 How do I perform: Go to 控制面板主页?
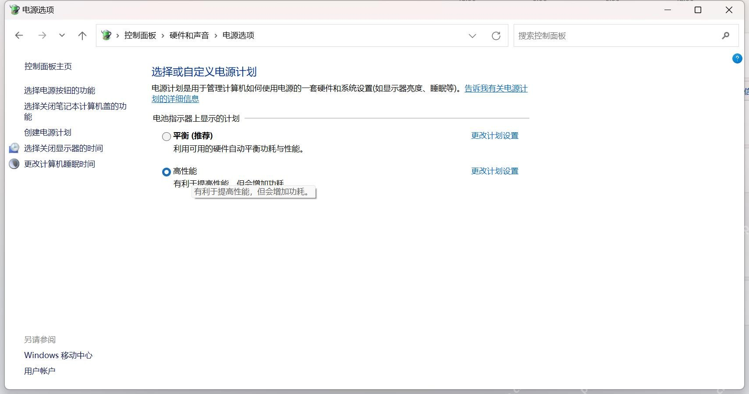(x=48, y=67)
